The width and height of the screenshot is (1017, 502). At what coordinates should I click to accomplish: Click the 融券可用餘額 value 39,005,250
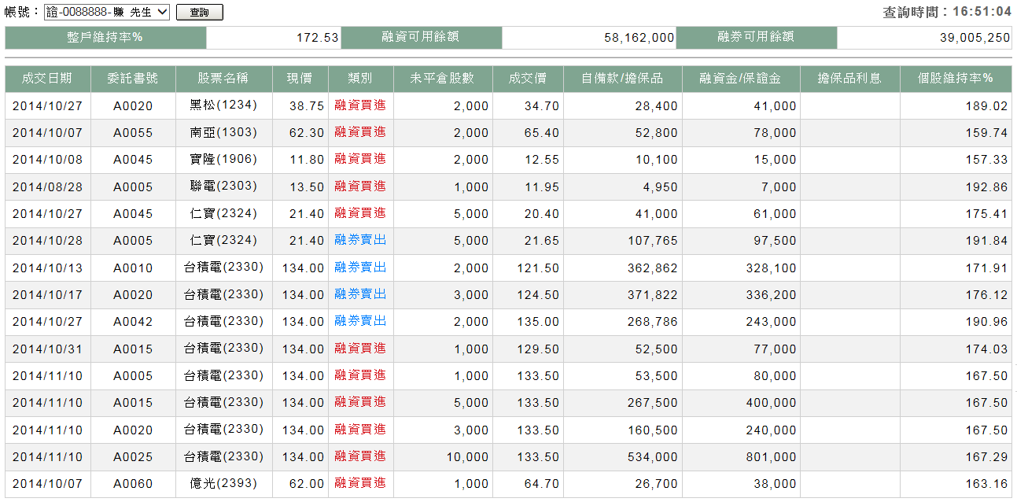[x=975, y=38]
